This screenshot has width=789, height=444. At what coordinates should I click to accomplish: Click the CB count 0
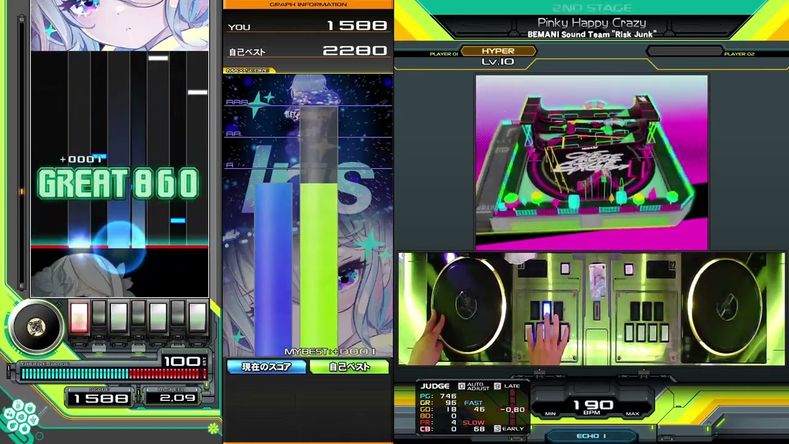click(454, 429)
